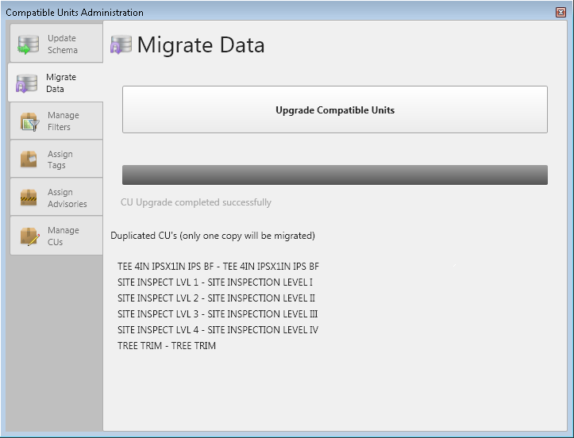The height and width of the screenshot is (438, 574).
Task: Select the SITE INSPECT LVL 4 entry
Action: (218, 330)
